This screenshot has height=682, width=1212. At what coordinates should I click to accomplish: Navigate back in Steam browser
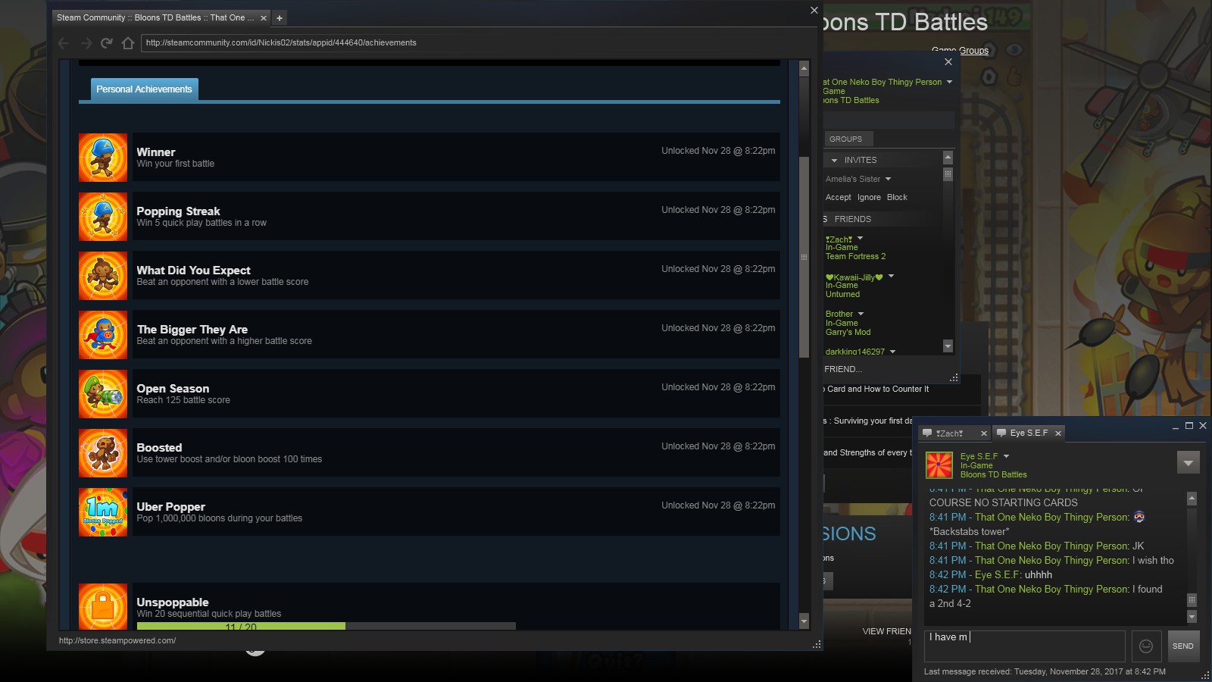tap(64, 43)
